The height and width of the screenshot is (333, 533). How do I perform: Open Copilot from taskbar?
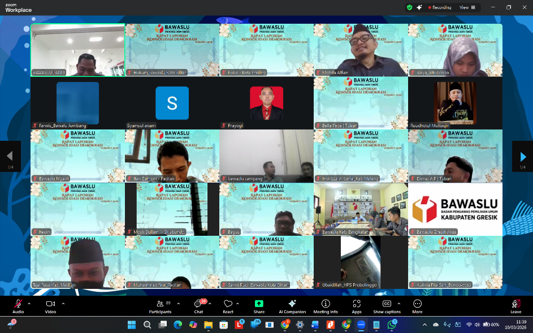point(193,325)
